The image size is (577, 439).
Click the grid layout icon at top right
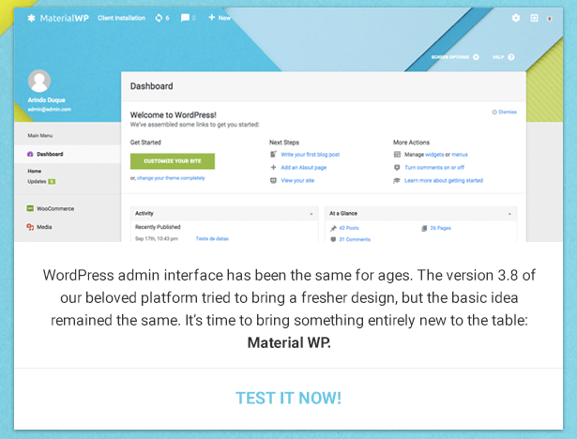click(x=535, y=18)
